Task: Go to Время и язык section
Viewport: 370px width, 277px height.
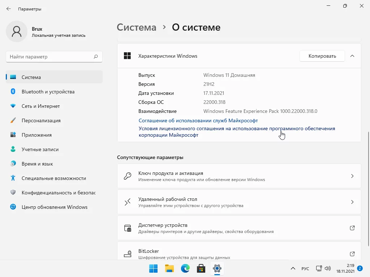Action: 37,164
